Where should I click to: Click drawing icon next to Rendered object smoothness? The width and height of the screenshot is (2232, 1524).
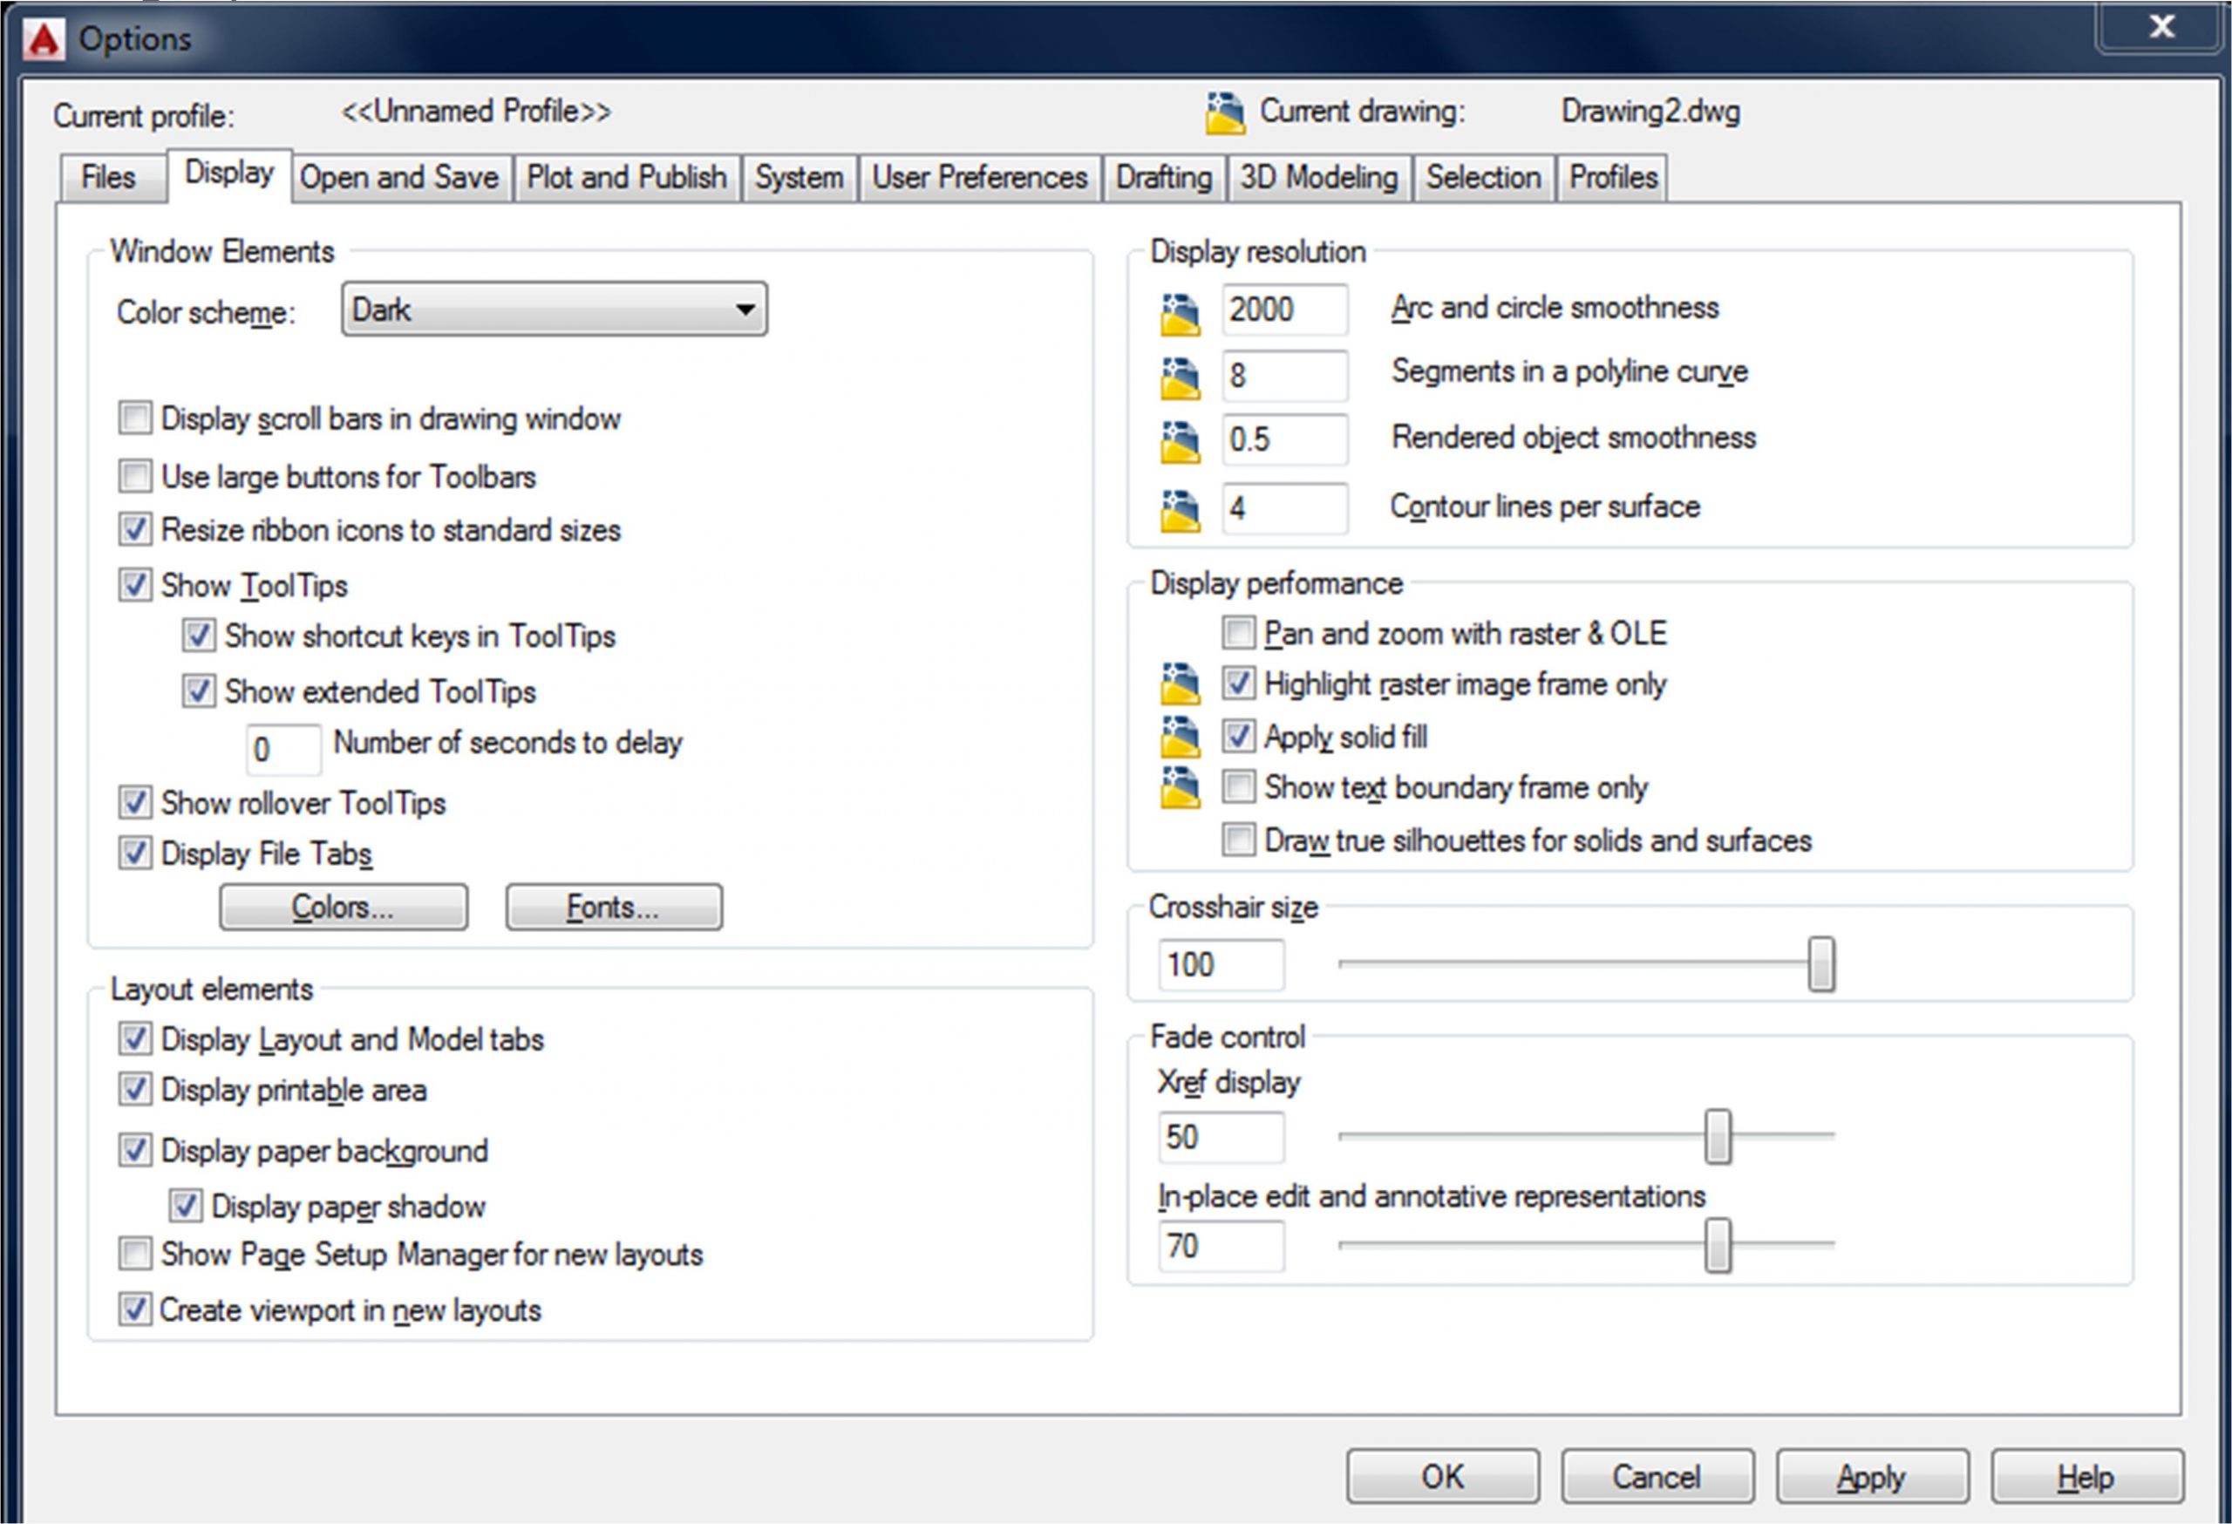1180,442
